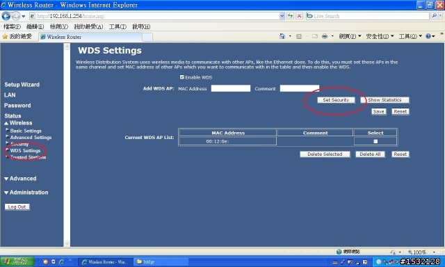
Task: Open Setup Wizard in sidebar
Action: [22, 85]
